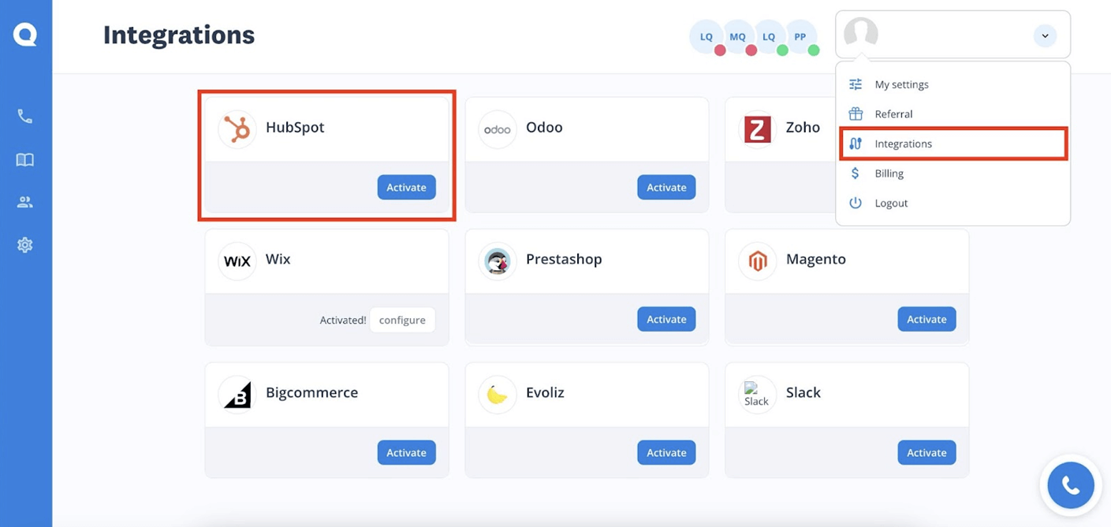Open the open-book sidebar icon
Screen dimensions: 1111x527
pos(25,160)
